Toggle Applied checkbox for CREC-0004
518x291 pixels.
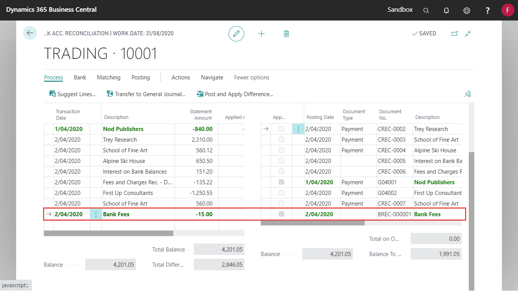point(281,150)
